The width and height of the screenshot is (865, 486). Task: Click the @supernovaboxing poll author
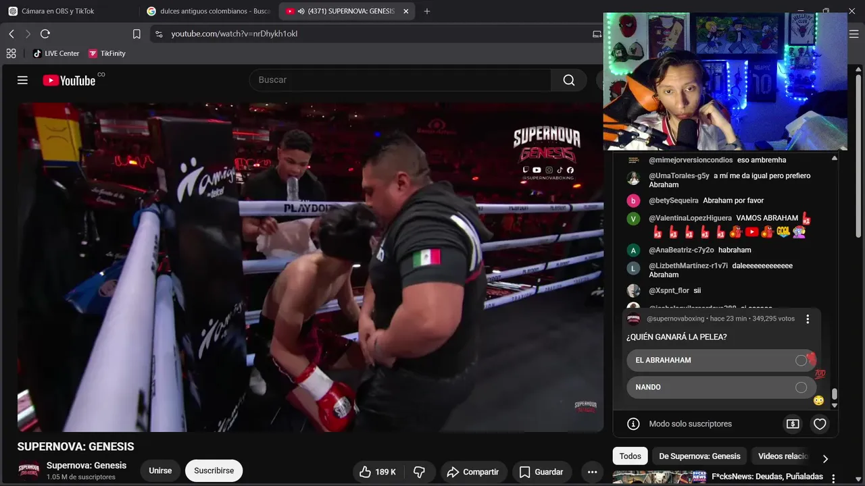[676, 319]
